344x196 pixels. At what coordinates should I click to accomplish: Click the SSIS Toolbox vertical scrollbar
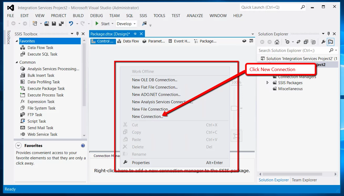(84, 75)
